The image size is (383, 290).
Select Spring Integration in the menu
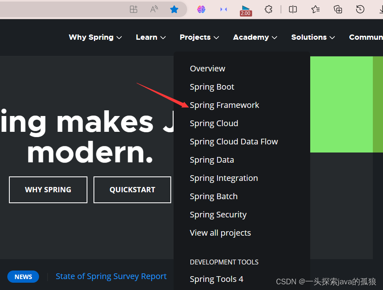[x=224, y=178]
